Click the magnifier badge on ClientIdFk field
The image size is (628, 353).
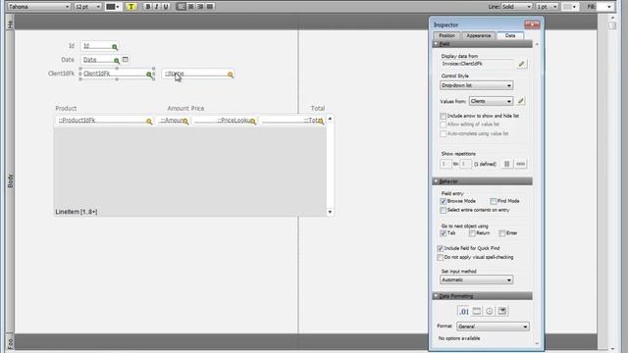click(x=149, y=75)
